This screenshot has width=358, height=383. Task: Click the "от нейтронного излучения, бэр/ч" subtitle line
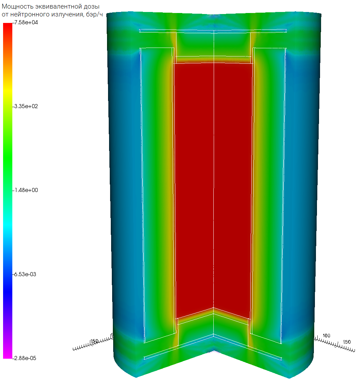(x=53, y=15)
